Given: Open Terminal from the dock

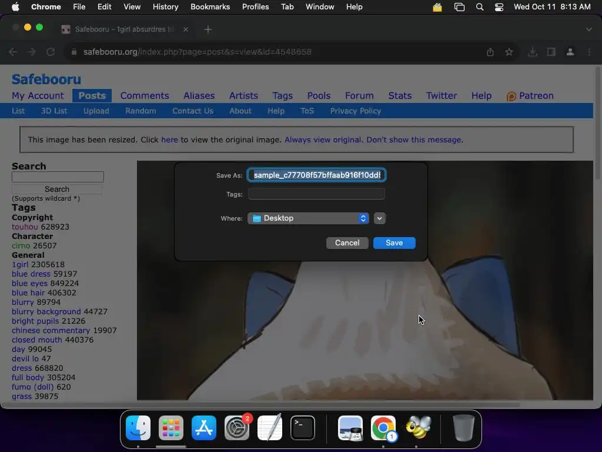Looking at the screenshot, I should coord(303,427).
